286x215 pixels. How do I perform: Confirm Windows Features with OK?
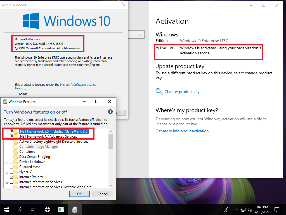79,194
